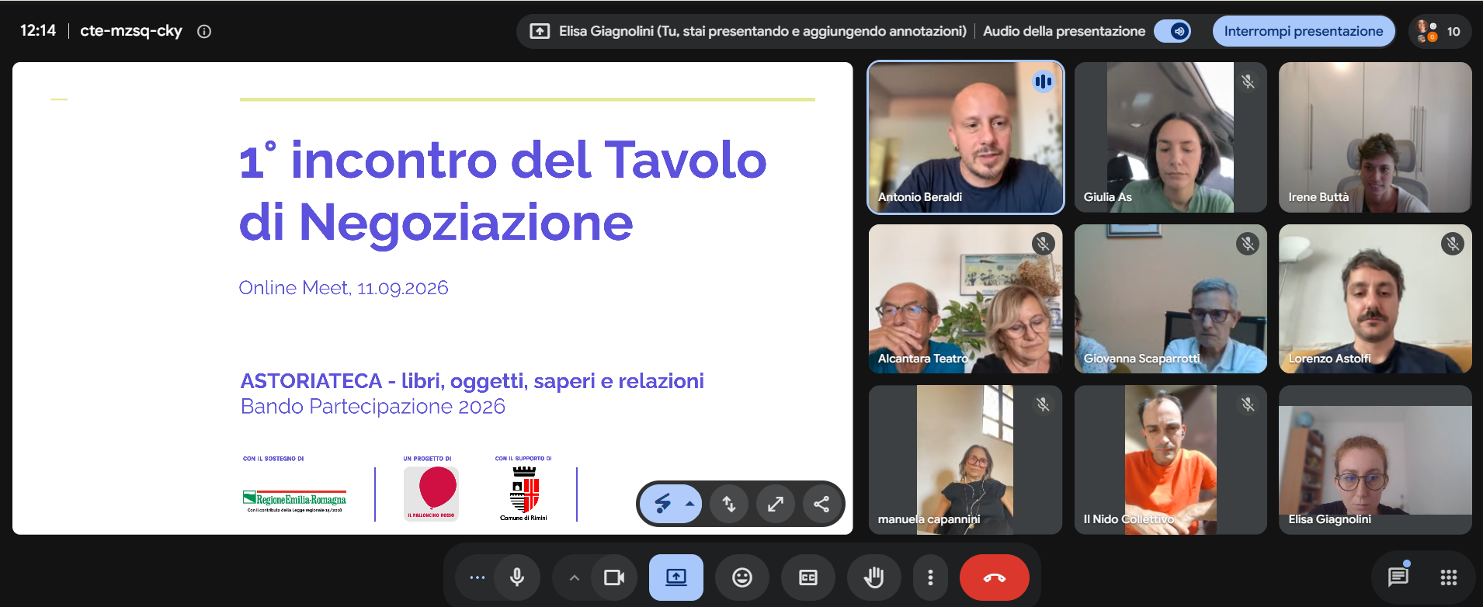This screenshot has width=1483, height=607.
Task: Open the activities grid icon
Action: pyautogui.click(x=1449, y=578)
